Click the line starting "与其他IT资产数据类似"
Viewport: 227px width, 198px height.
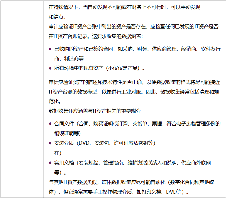[131, 182]
